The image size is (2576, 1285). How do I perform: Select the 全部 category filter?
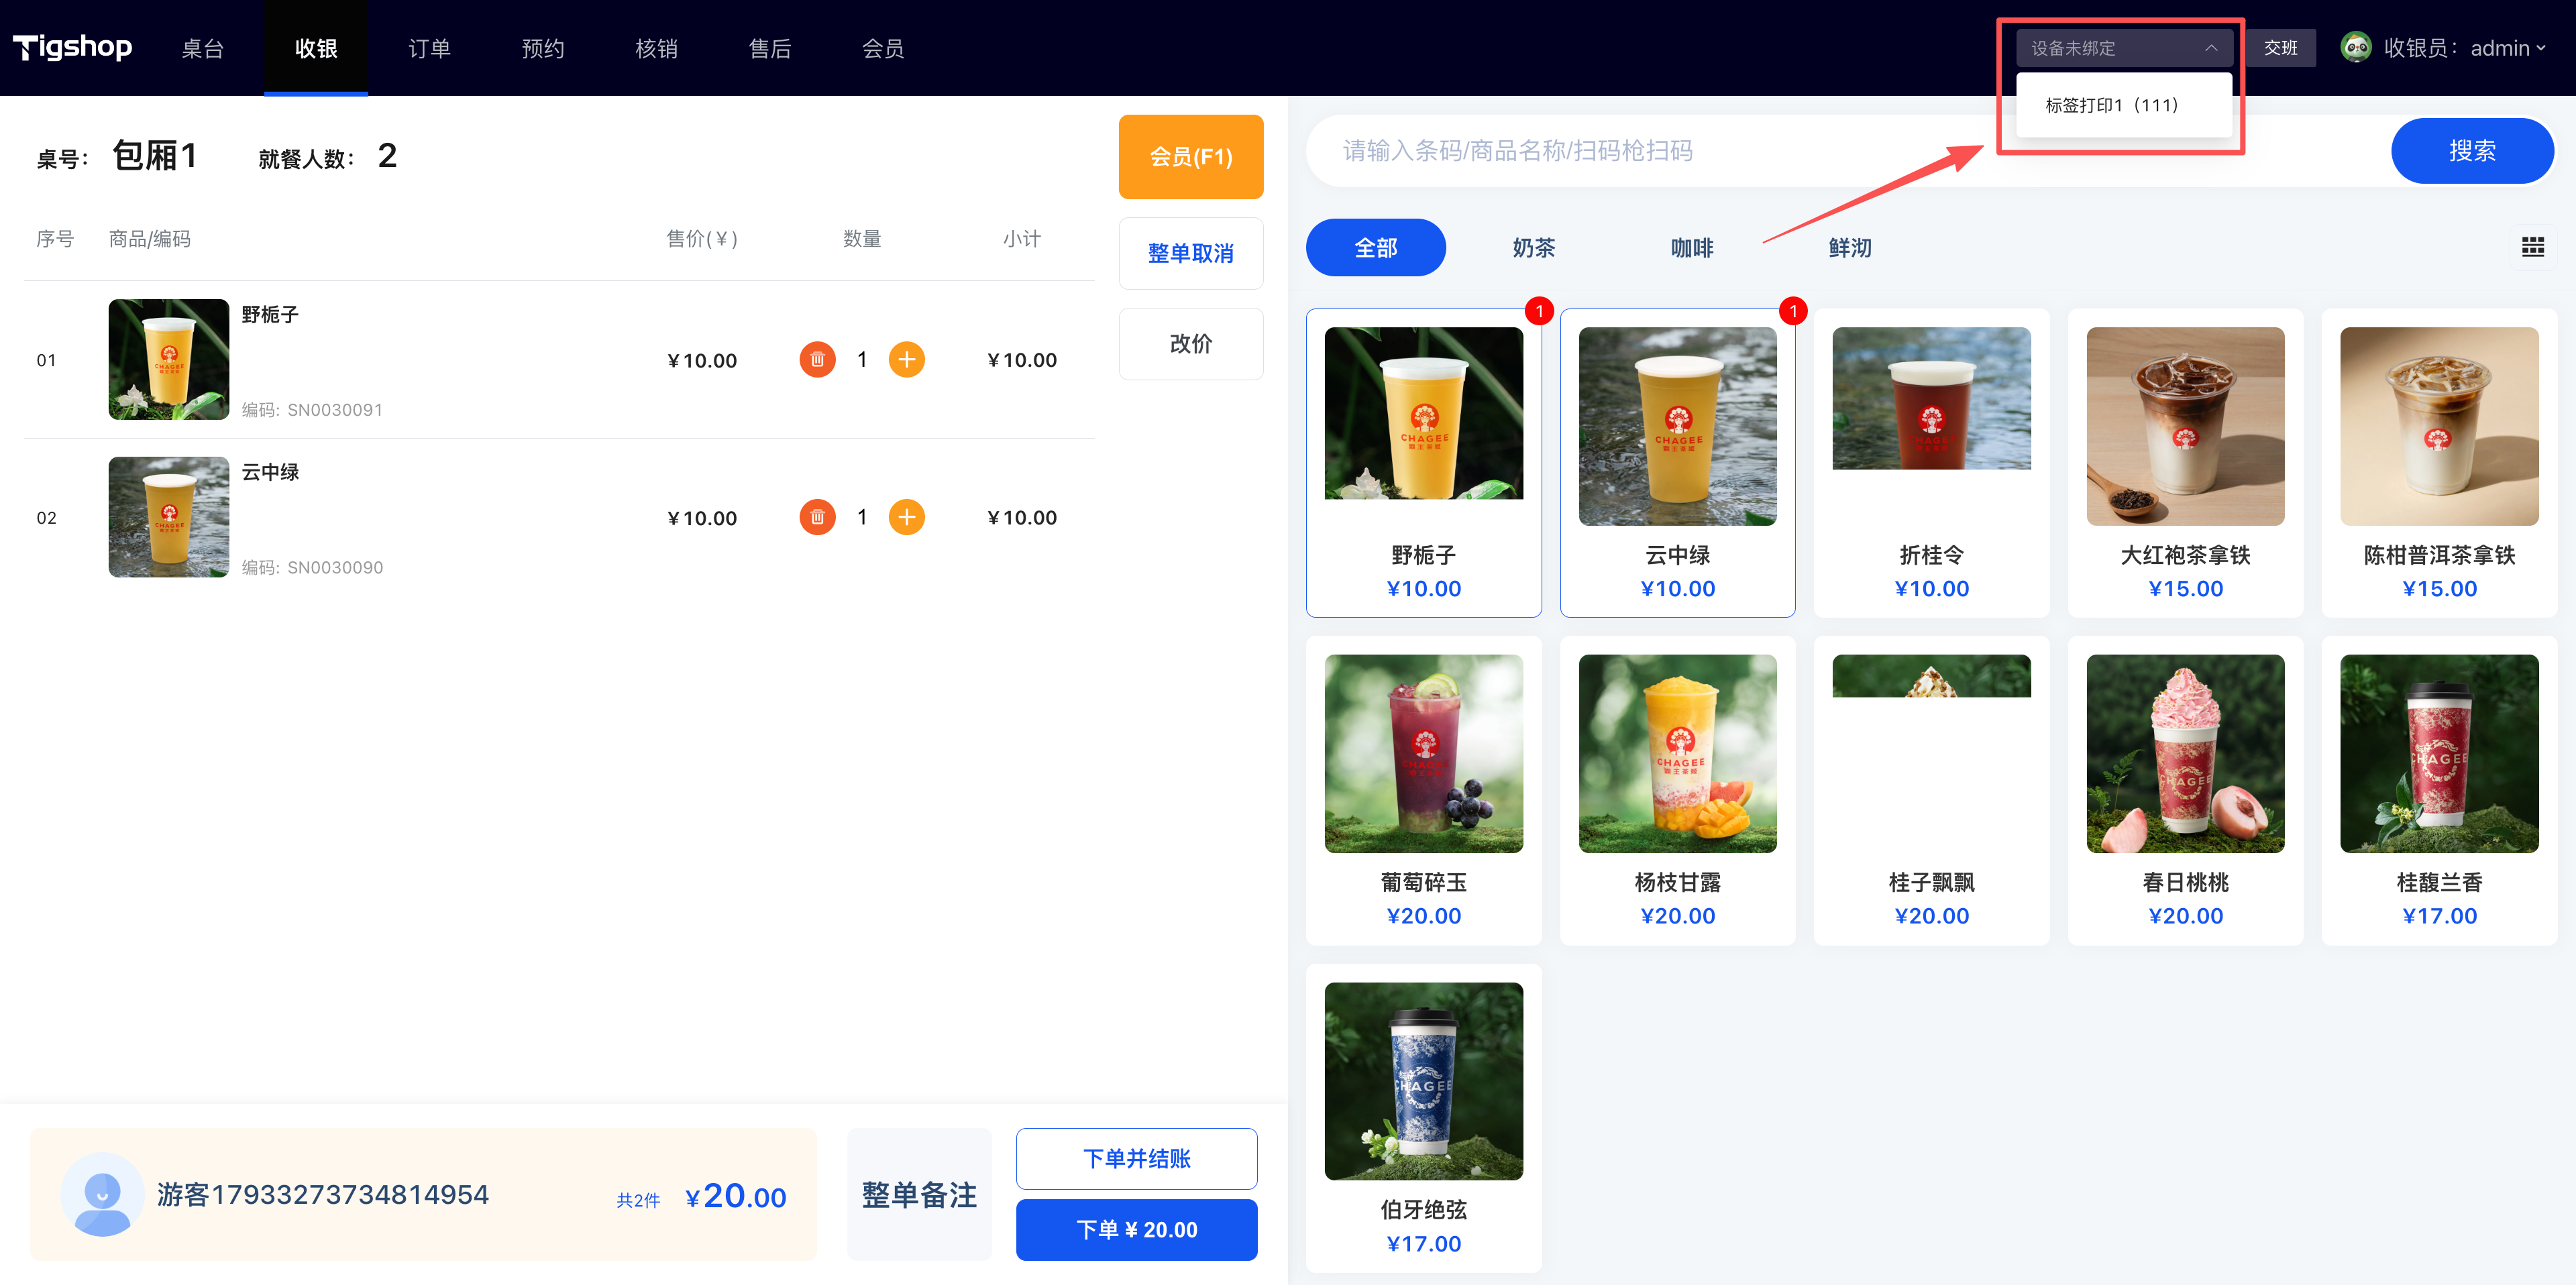click(1375, 247)
